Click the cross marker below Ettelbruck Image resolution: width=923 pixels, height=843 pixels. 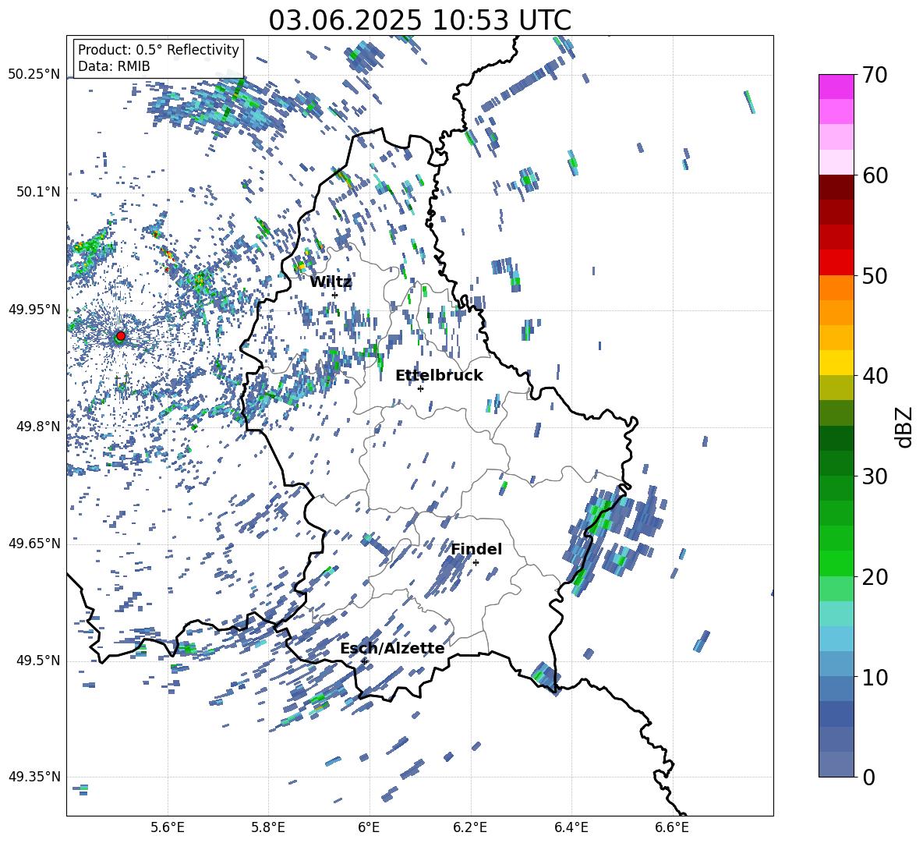pyautogui.click(x=420, y=388)
